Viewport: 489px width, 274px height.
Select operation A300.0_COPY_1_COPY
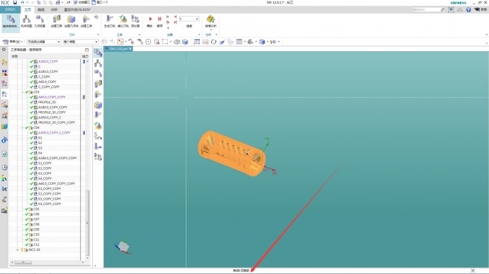[54, 132]
